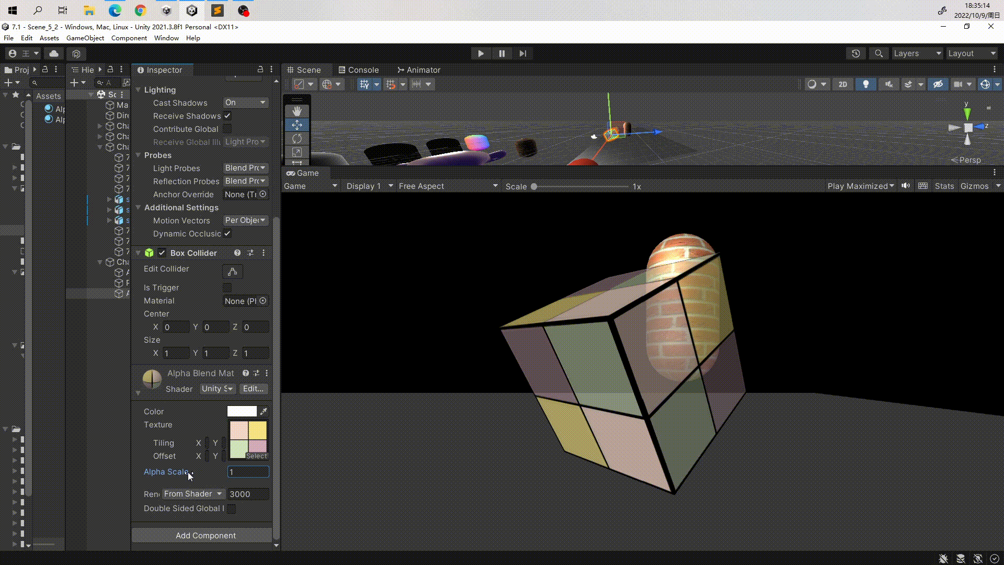The height and width of the screenshot is (565, 1004).
Task: Open the Render Queue From Shader dropdown
Action: coord(193,494)
